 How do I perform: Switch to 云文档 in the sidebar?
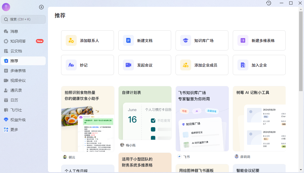[x=16, y=51]
